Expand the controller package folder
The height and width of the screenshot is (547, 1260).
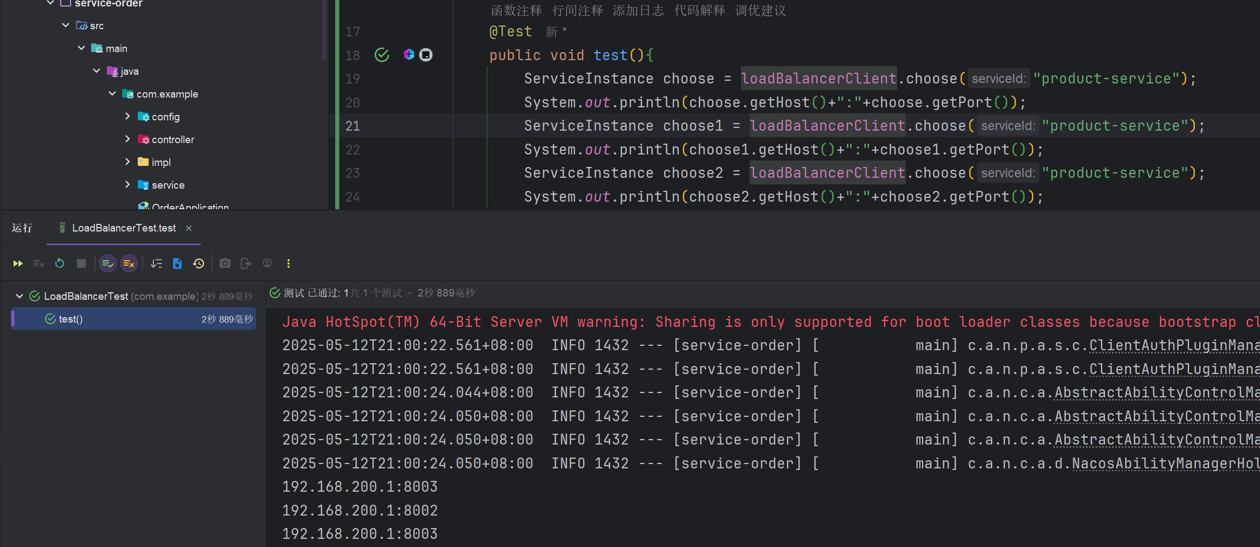point(127,139)
